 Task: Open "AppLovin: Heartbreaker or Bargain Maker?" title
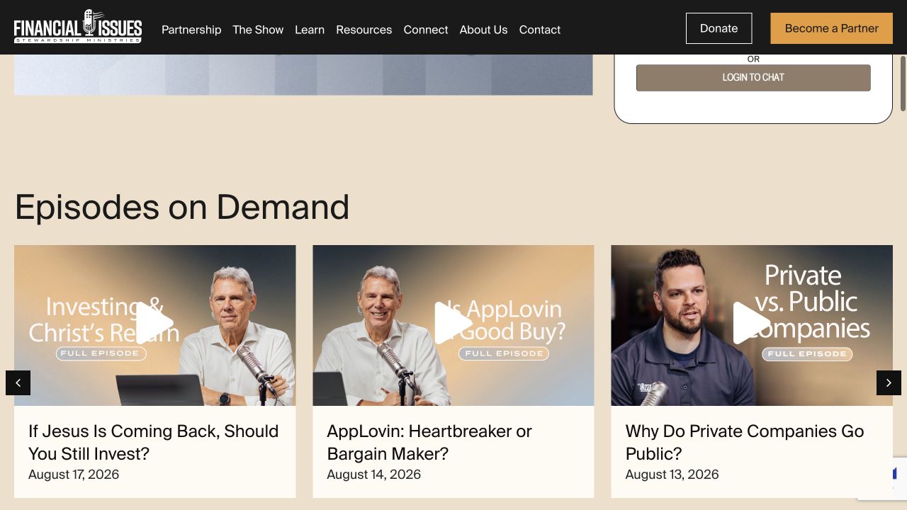[x=429, y=442]
